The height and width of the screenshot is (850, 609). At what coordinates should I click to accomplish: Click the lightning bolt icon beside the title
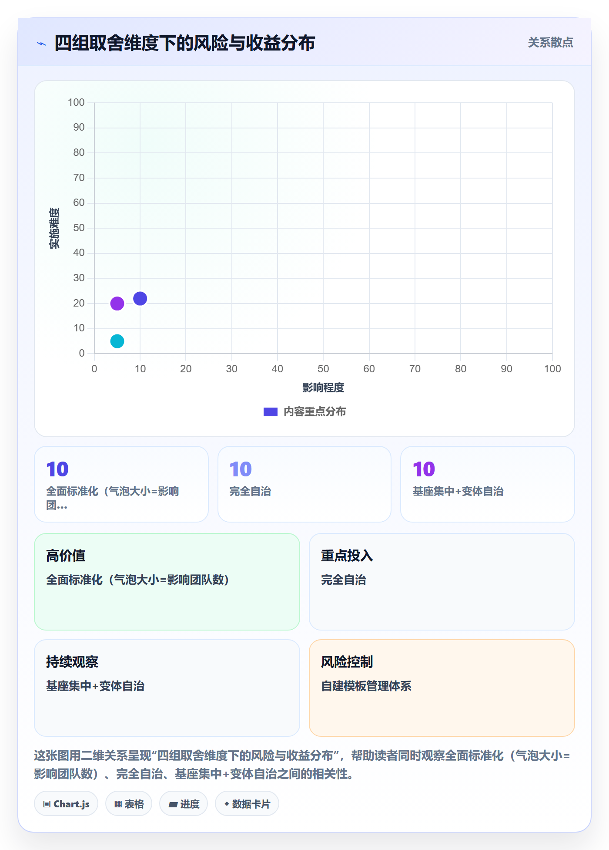(x=41, y=44)
